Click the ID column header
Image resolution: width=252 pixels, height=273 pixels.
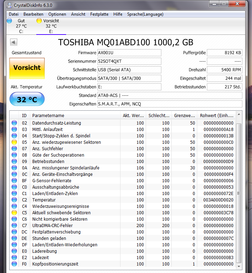coord(25,116)
